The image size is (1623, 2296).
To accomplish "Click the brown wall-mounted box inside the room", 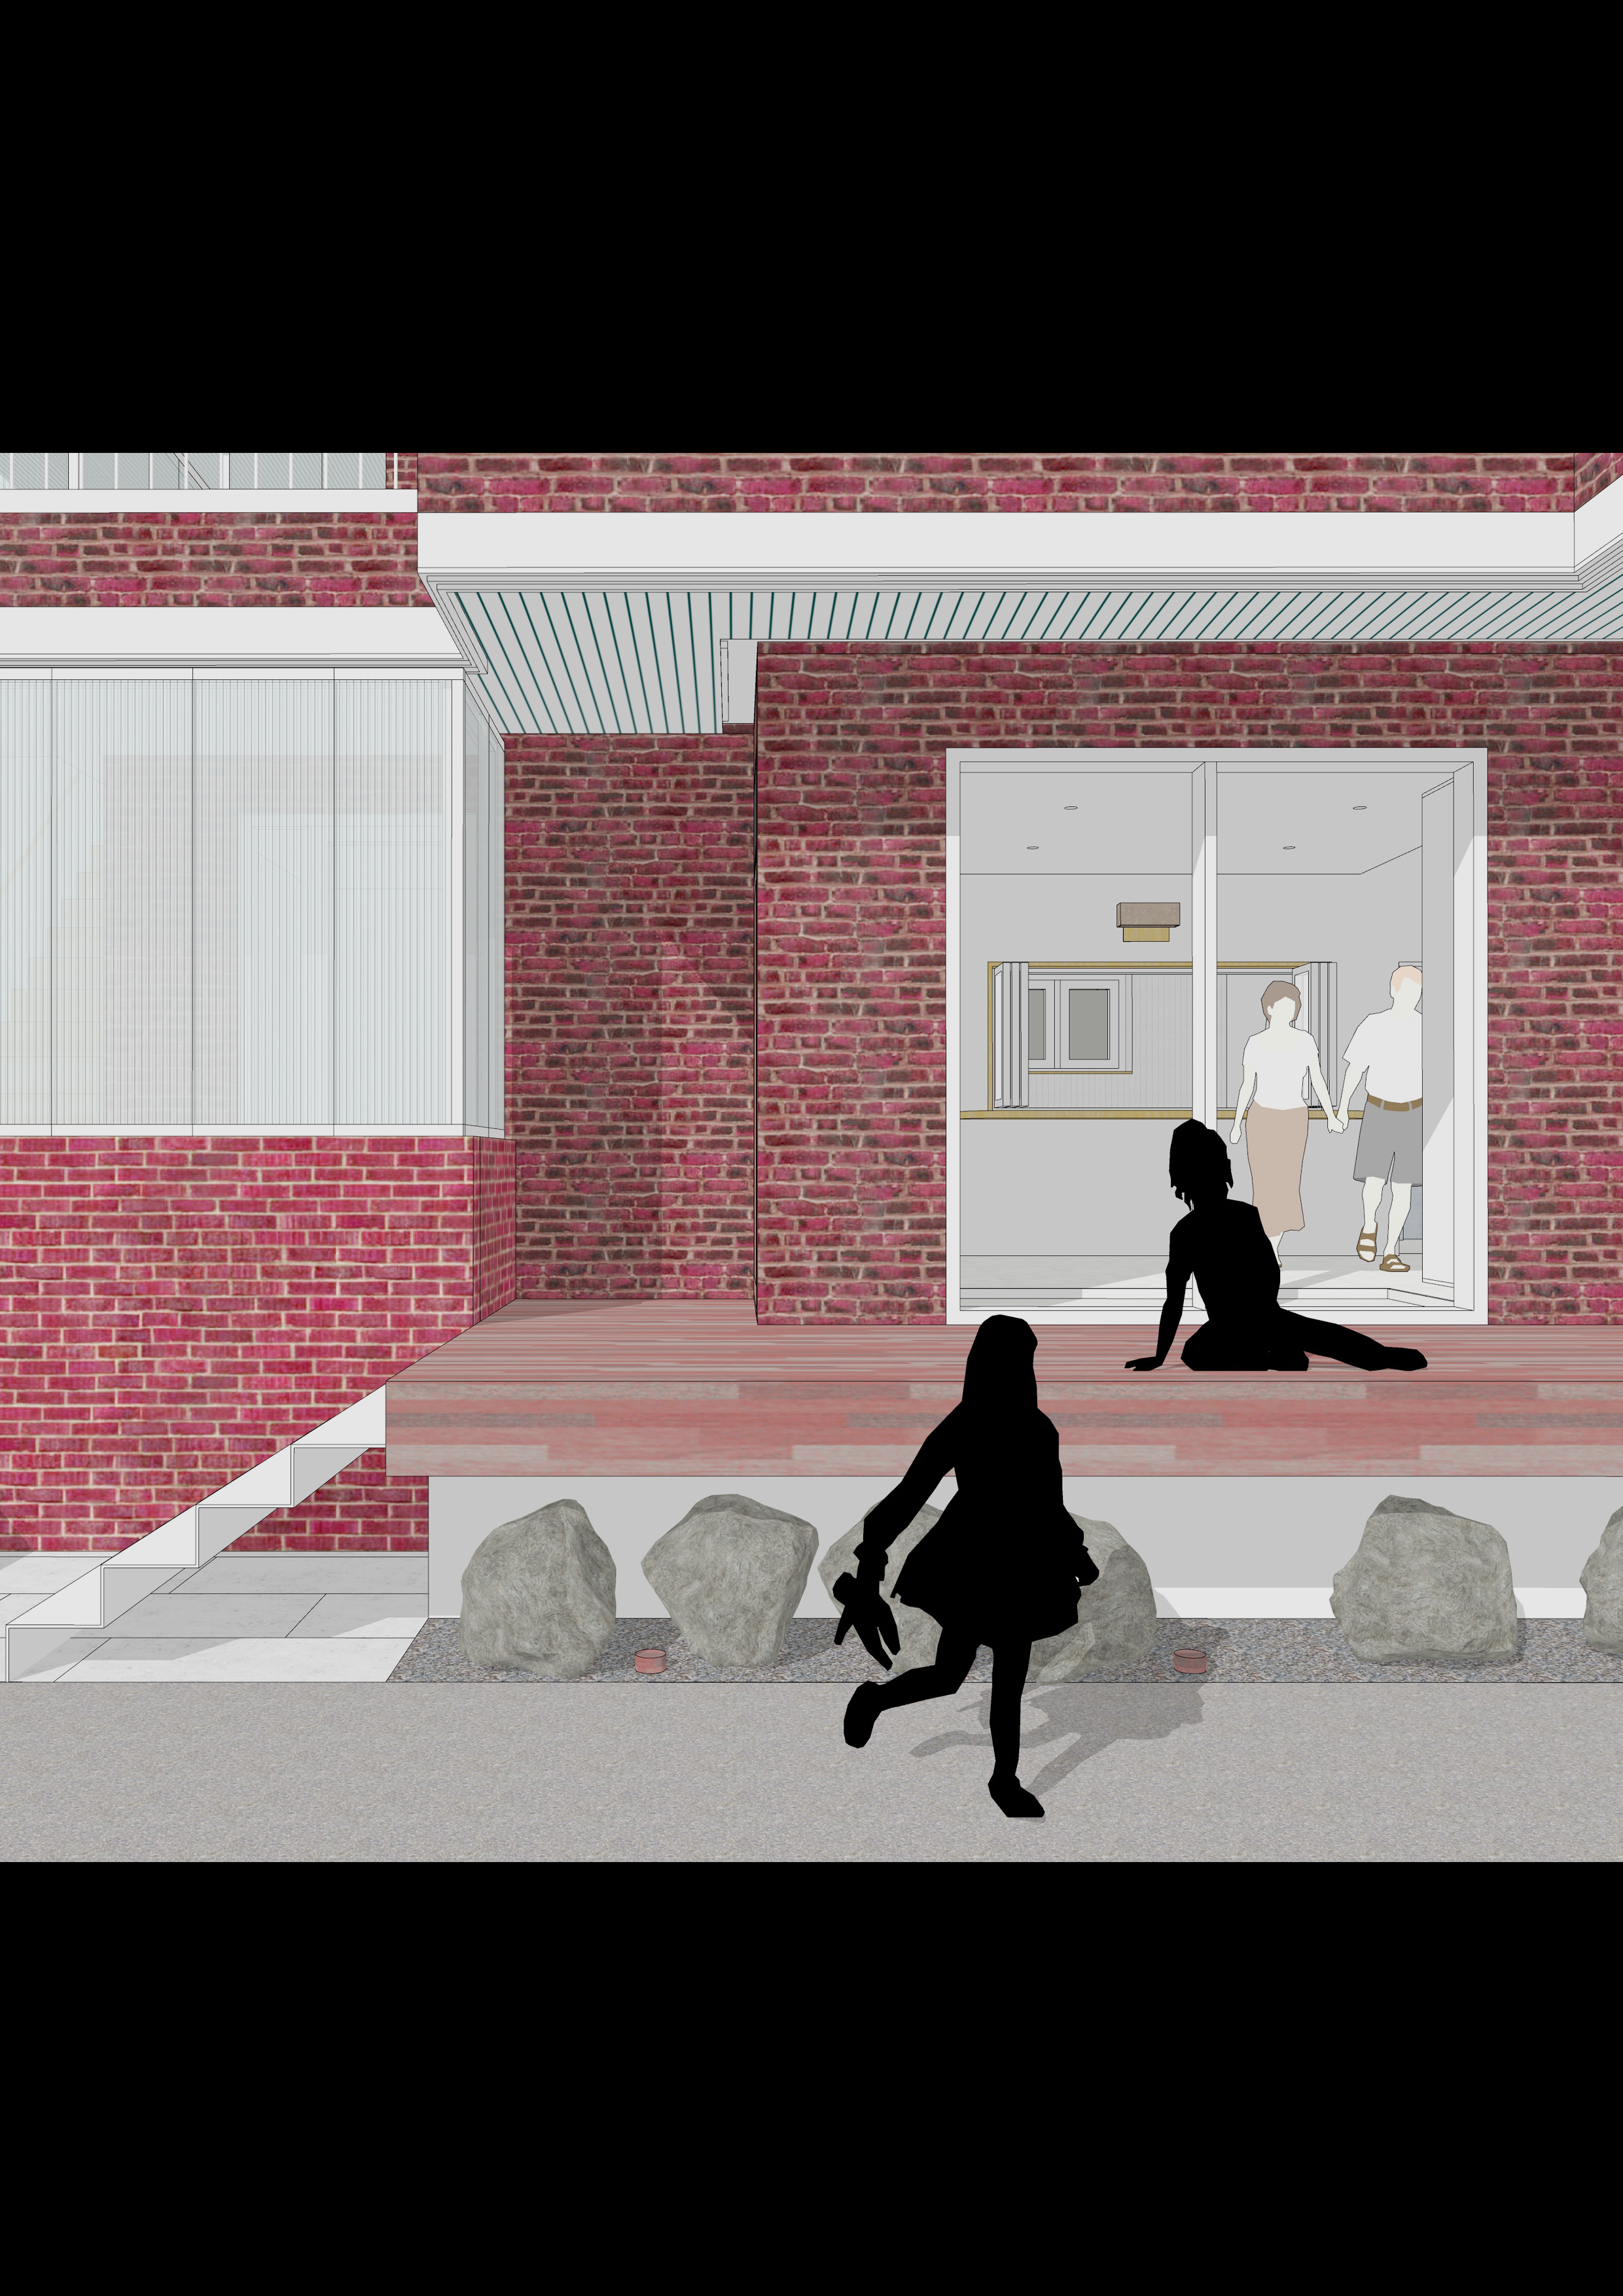I will click(x=1148, y=915).
